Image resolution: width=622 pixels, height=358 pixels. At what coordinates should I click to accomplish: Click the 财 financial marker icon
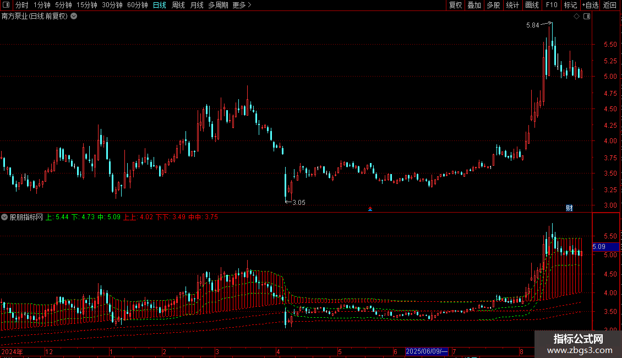[569, 208]
